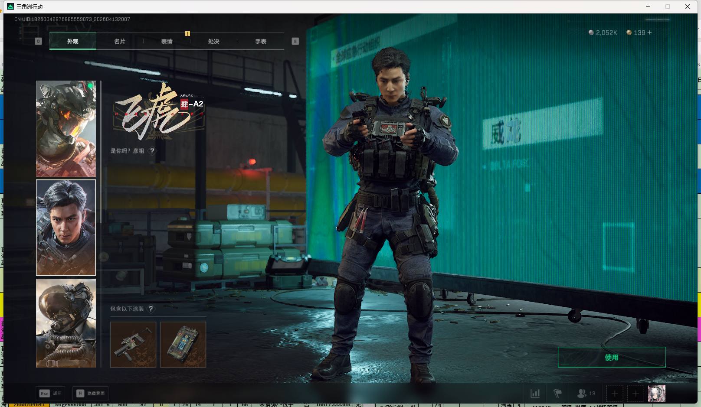Select the armored dragon helmet skin thumbnail
This screenshot has height=407, width=701.
(x=66, y=129)
